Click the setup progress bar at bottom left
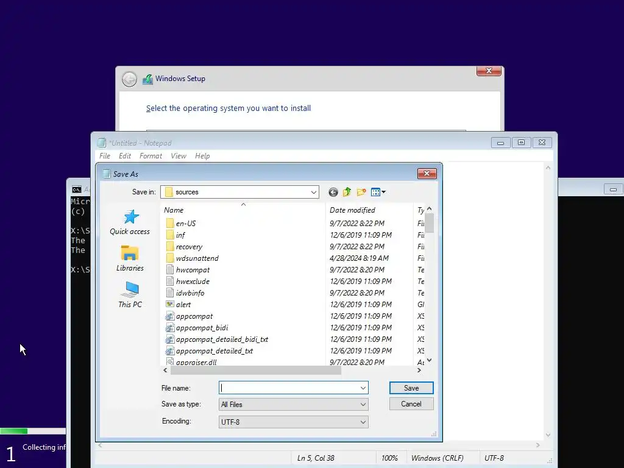Screen dimensions: 624x468 point(33,431)
